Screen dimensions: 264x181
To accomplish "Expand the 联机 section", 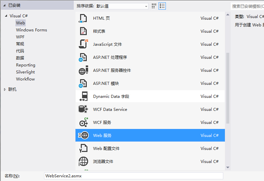I will click(5, 89).
